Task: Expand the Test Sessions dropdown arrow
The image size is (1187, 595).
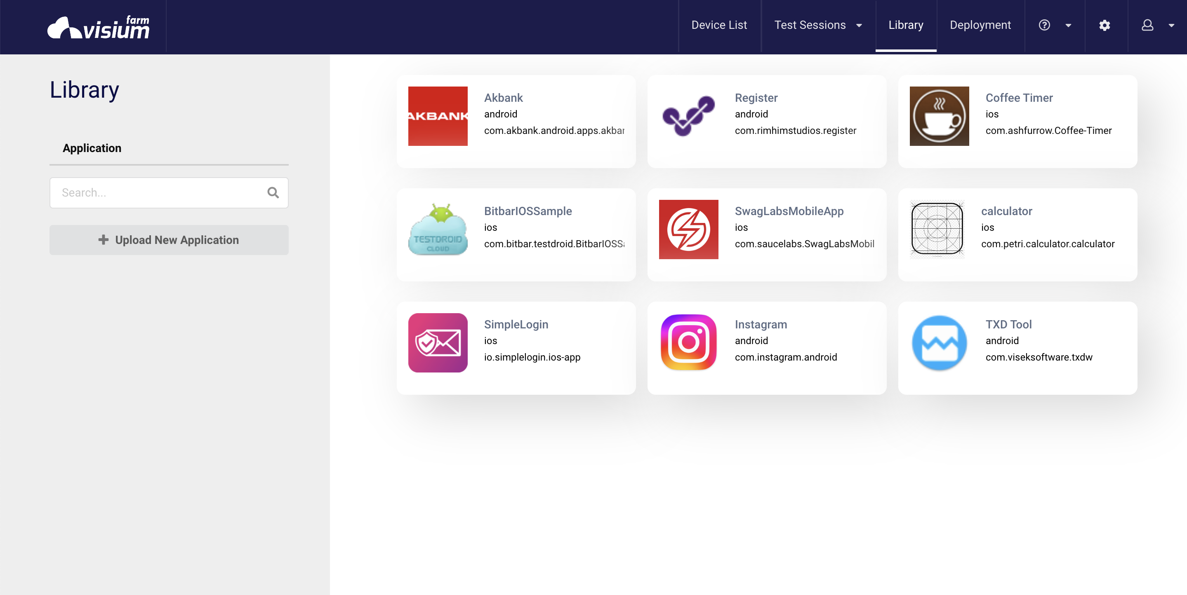Action: 859,25
